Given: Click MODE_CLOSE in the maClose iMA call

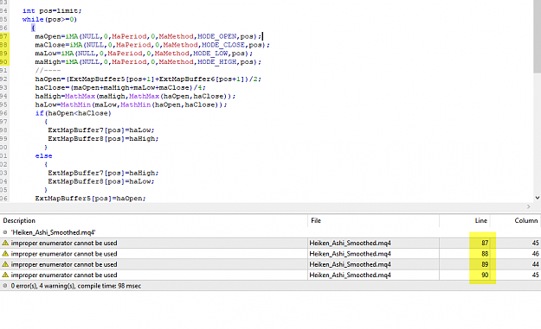Looking at the screenshot, I should pyautogui.click(x=223, y=45).
